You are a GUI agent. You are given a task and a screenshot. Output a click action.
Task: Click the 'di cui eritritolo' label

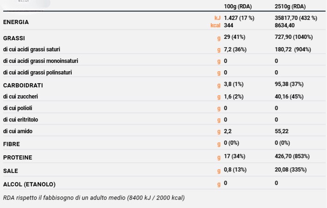click(21, 120)
